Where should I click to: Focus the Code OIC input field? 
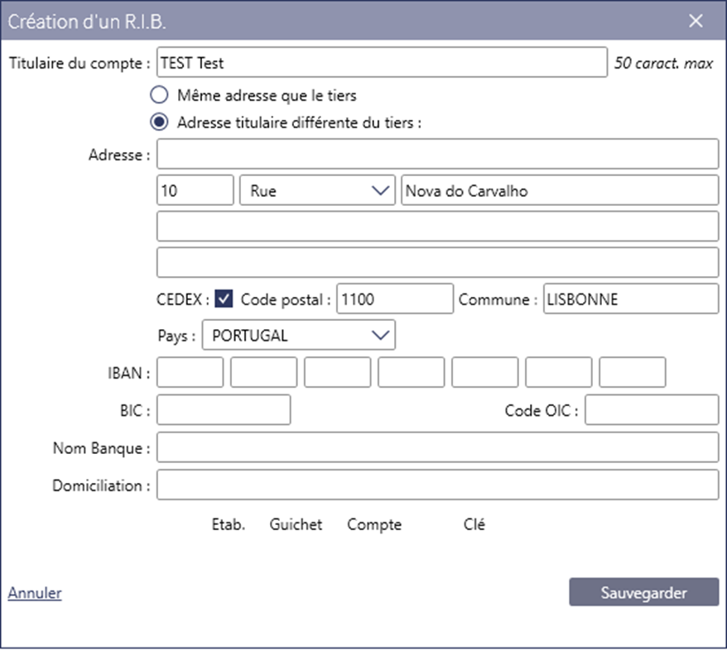click(652, 409)
